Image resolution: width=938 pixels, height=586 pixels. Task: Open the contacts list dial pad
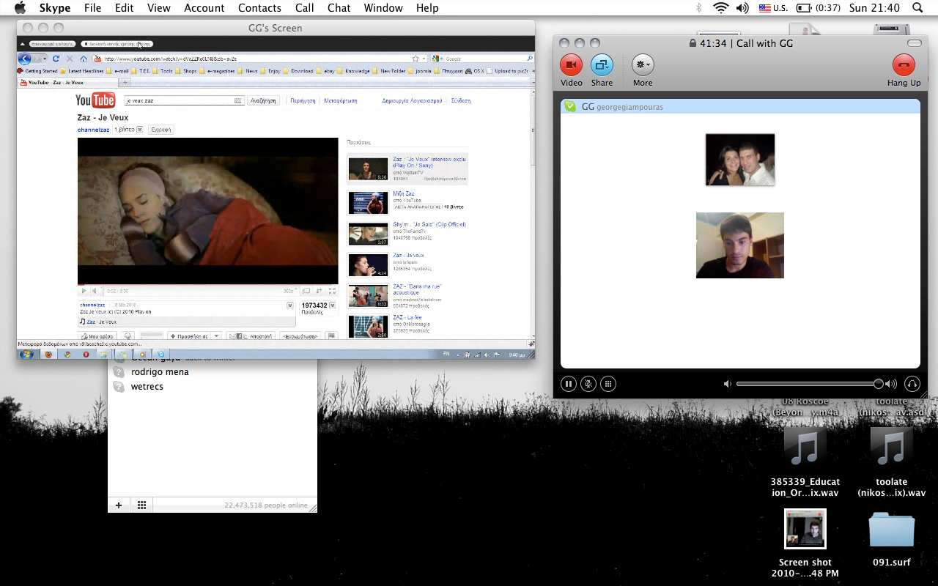click(141, 505)
